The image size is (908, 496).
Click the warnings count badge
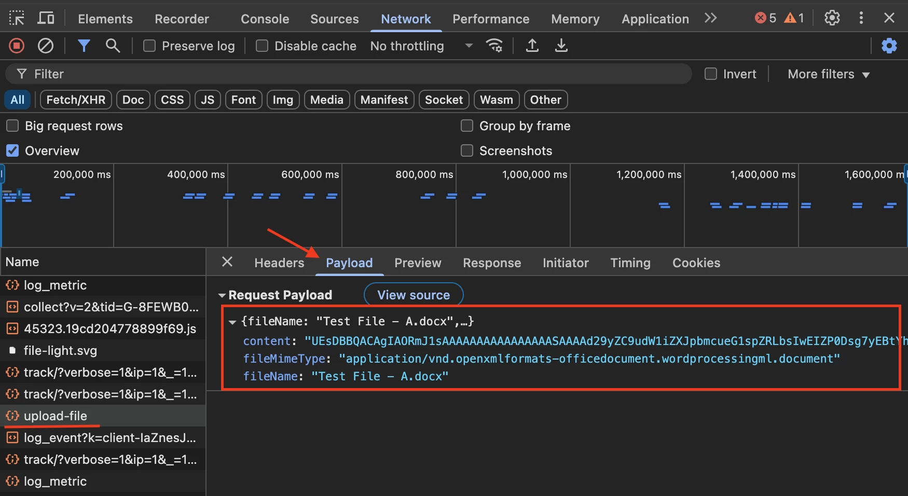pos(794,18)
